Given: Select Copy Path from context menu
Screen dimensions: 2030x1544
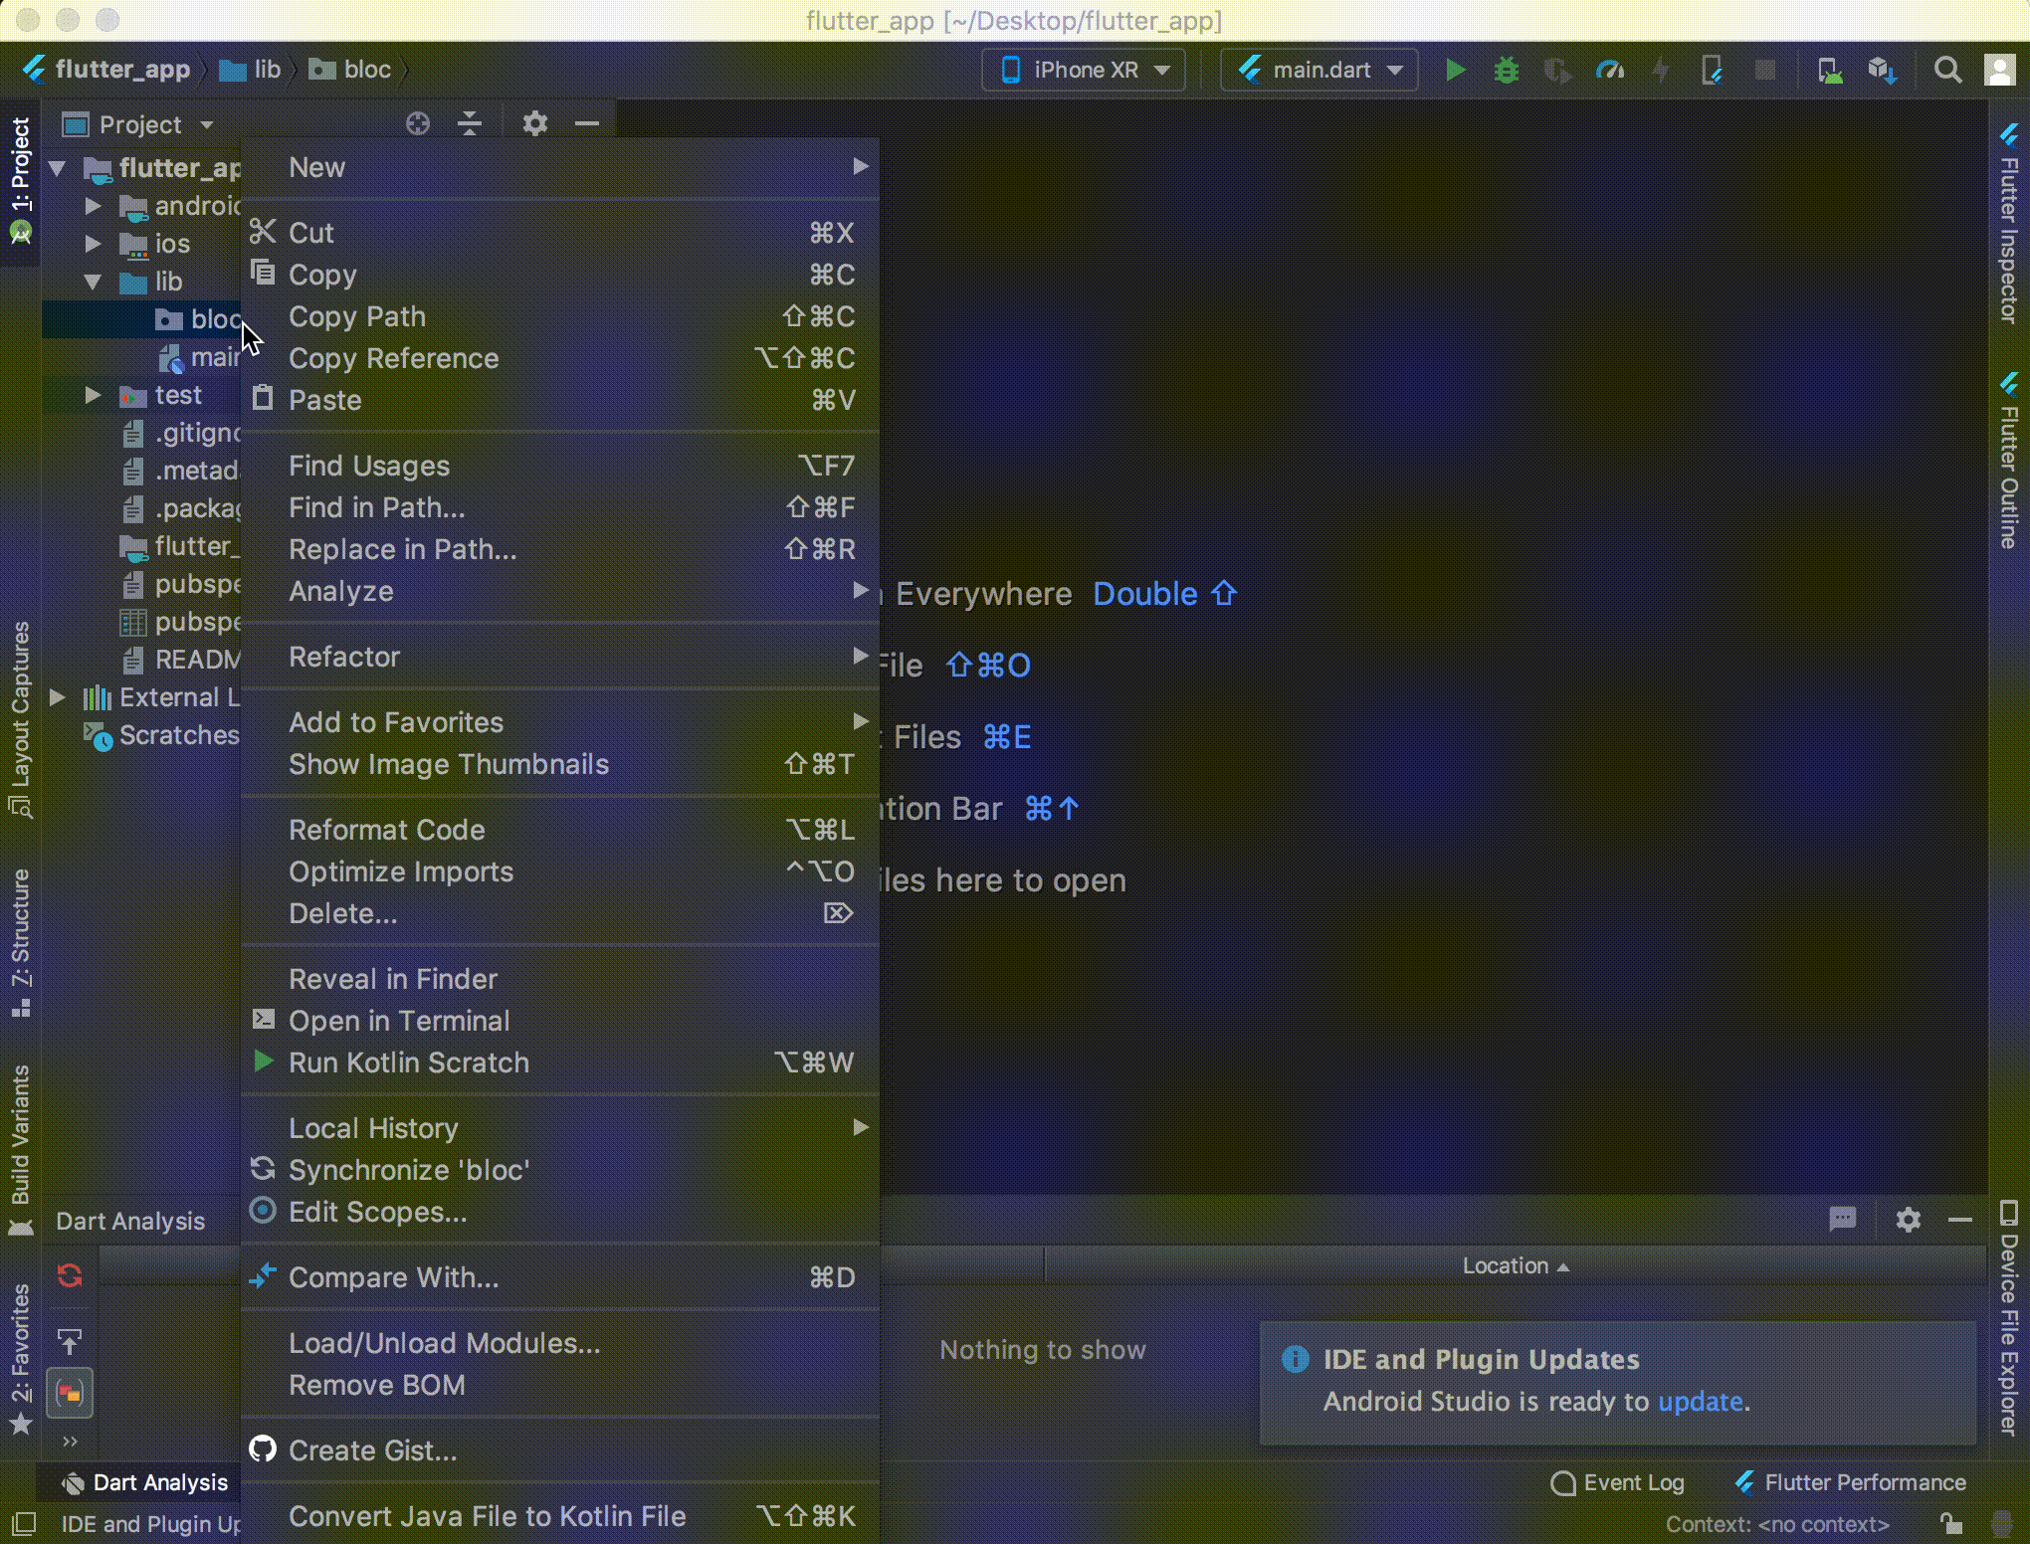Looking at the screenshot, I should 357,316.
